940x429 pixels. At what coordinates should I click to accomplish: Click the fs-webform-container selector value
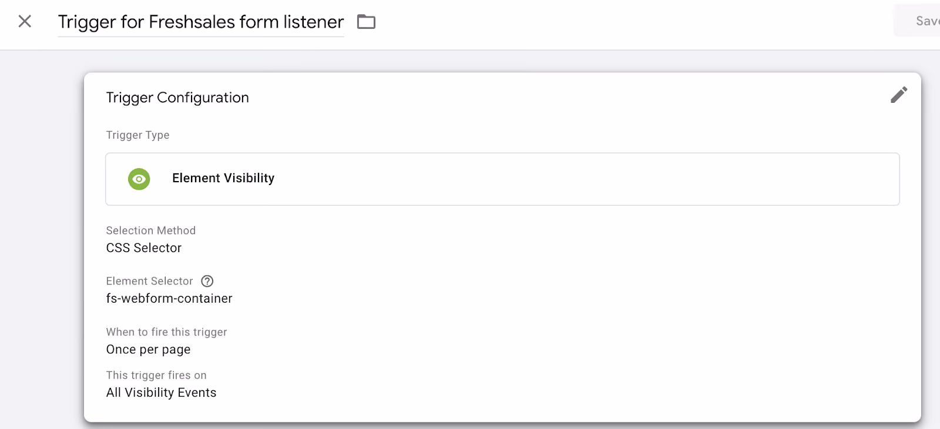pyautogui.click(x=169, y=299)
